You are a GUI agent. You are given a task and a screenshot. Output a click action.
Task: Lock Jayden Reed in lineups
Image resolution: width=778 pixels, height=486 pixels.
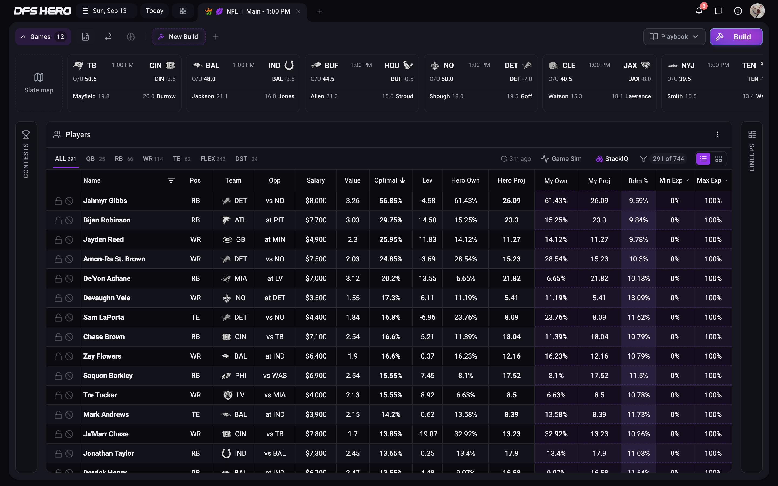(58, 239)
